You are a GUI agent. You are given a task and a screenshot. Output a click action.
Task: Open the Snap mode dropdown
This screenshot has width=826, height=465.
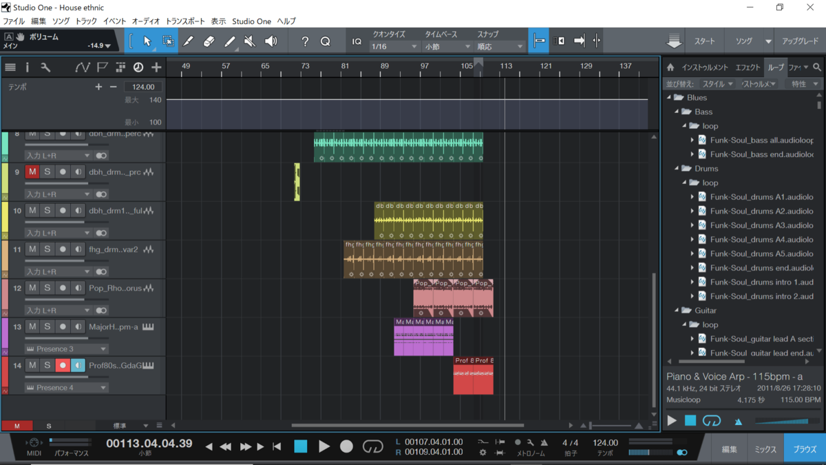(500, 46)
